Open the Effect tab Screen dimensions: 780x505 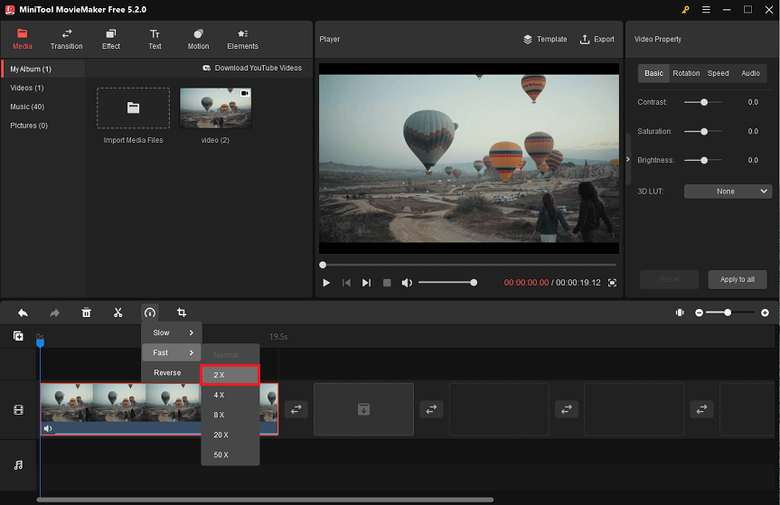111,39
